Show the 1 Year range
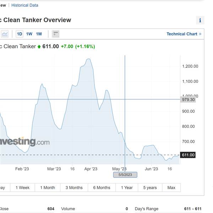213x213 pixels. point(127,187)
